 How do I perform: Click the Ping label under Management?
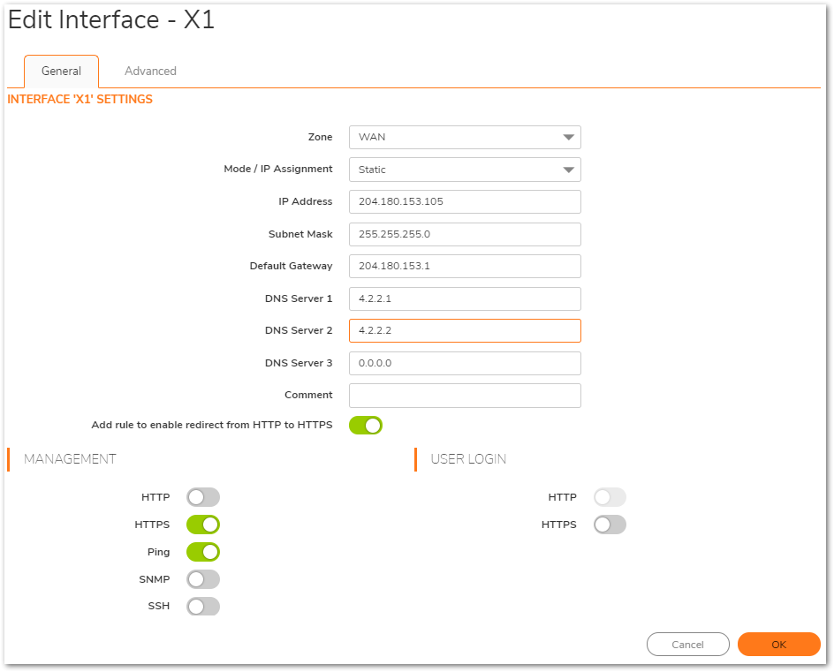point(158,552)
